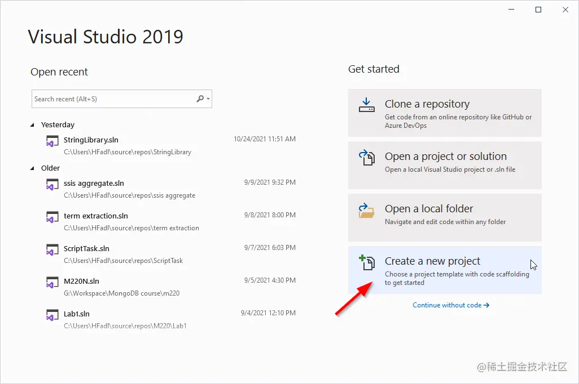Focus the Search recent input field

121,99
